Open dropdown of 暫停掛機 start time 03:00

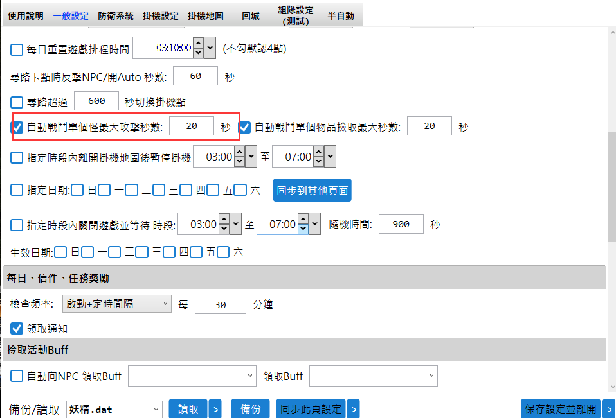[251, 156]
